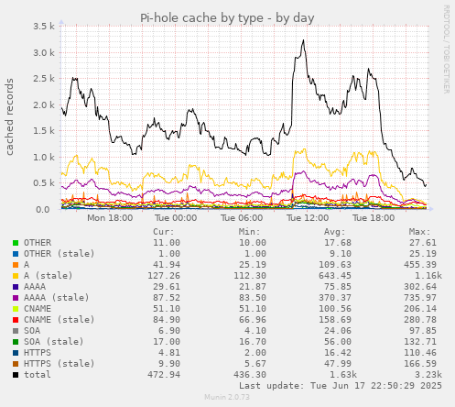Click the green OTHER legend color swatch
The image size is (455, 407).
pos(16,243)
